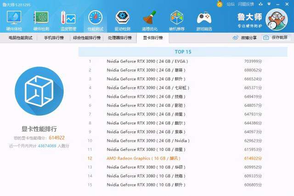Click the gold medal icon in title bar

[220, 4]
